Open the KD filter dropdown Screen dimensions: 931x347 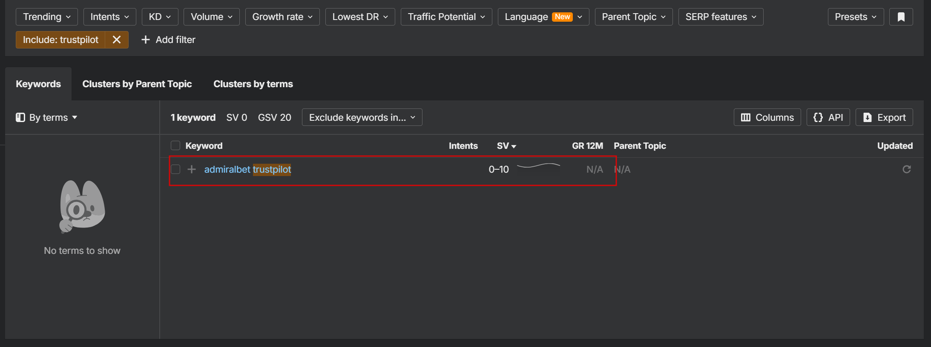[160, 17]
